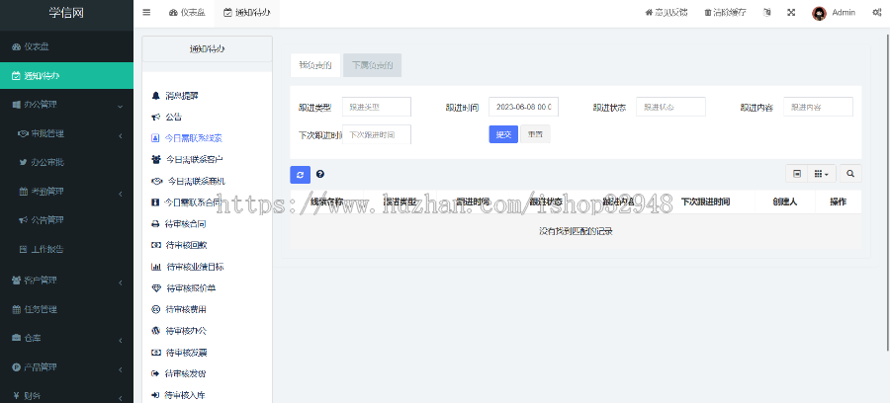Open 待审核报价单 diamond icon item
Screen dimensions: 890x403
183,288
